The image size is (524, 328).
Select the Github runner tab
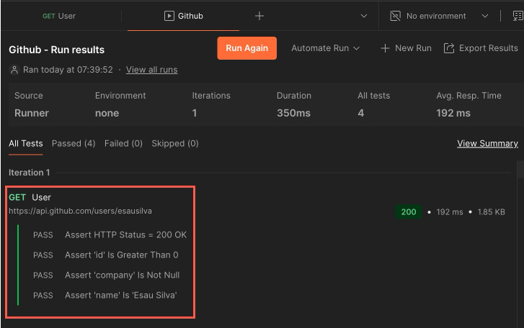click(184, 16)
